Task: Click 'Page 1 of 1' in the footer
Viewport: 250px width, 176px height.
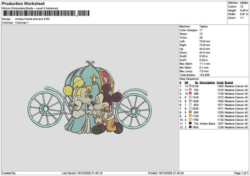Action: [241, 173]
